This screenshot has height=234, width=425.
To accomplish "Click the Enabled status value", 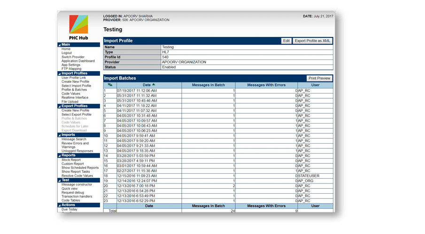I will click(169, 67).
